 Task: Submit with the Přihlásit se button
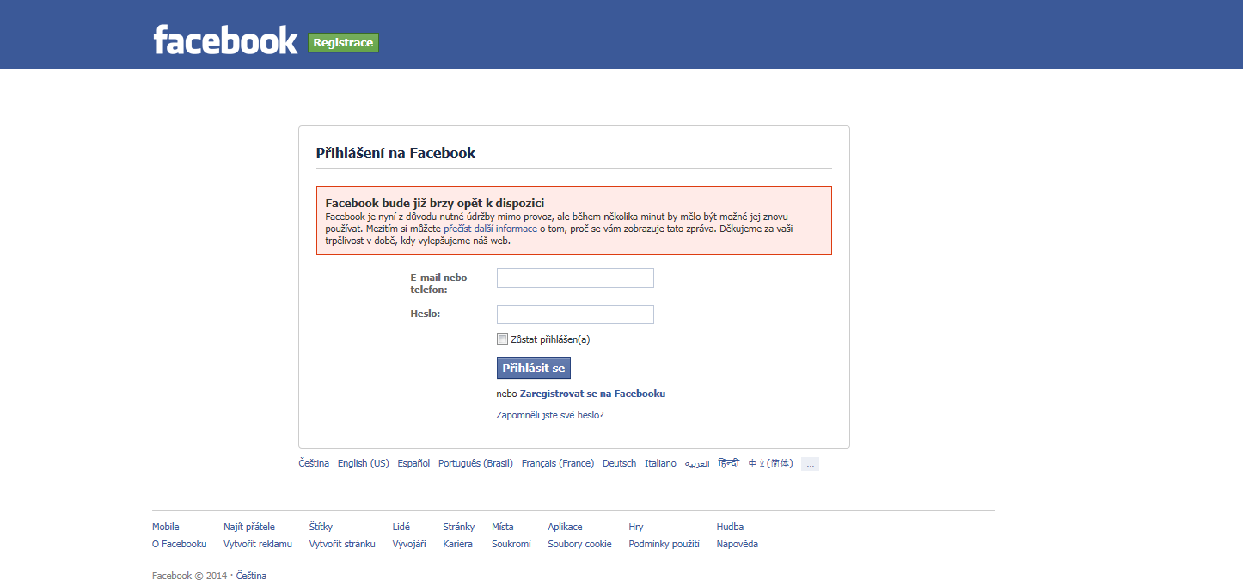[534, 368]
